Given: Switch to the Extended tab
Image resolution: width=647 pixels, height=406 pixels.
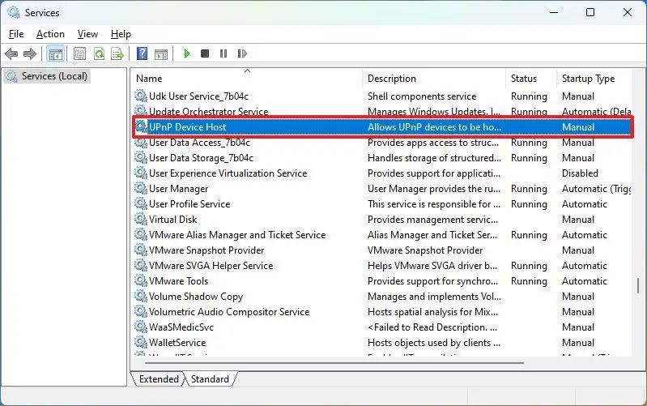Looking at the screenshot, I should [x=159, y=378].
